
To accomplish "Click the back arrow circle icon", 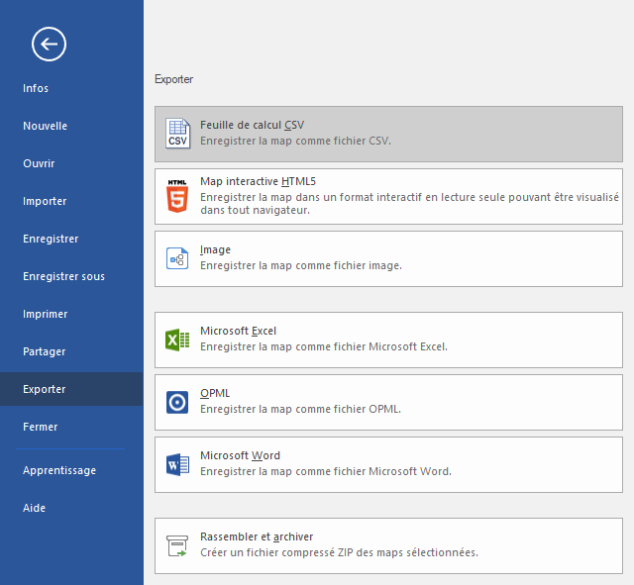I will [x=49, y=44].
